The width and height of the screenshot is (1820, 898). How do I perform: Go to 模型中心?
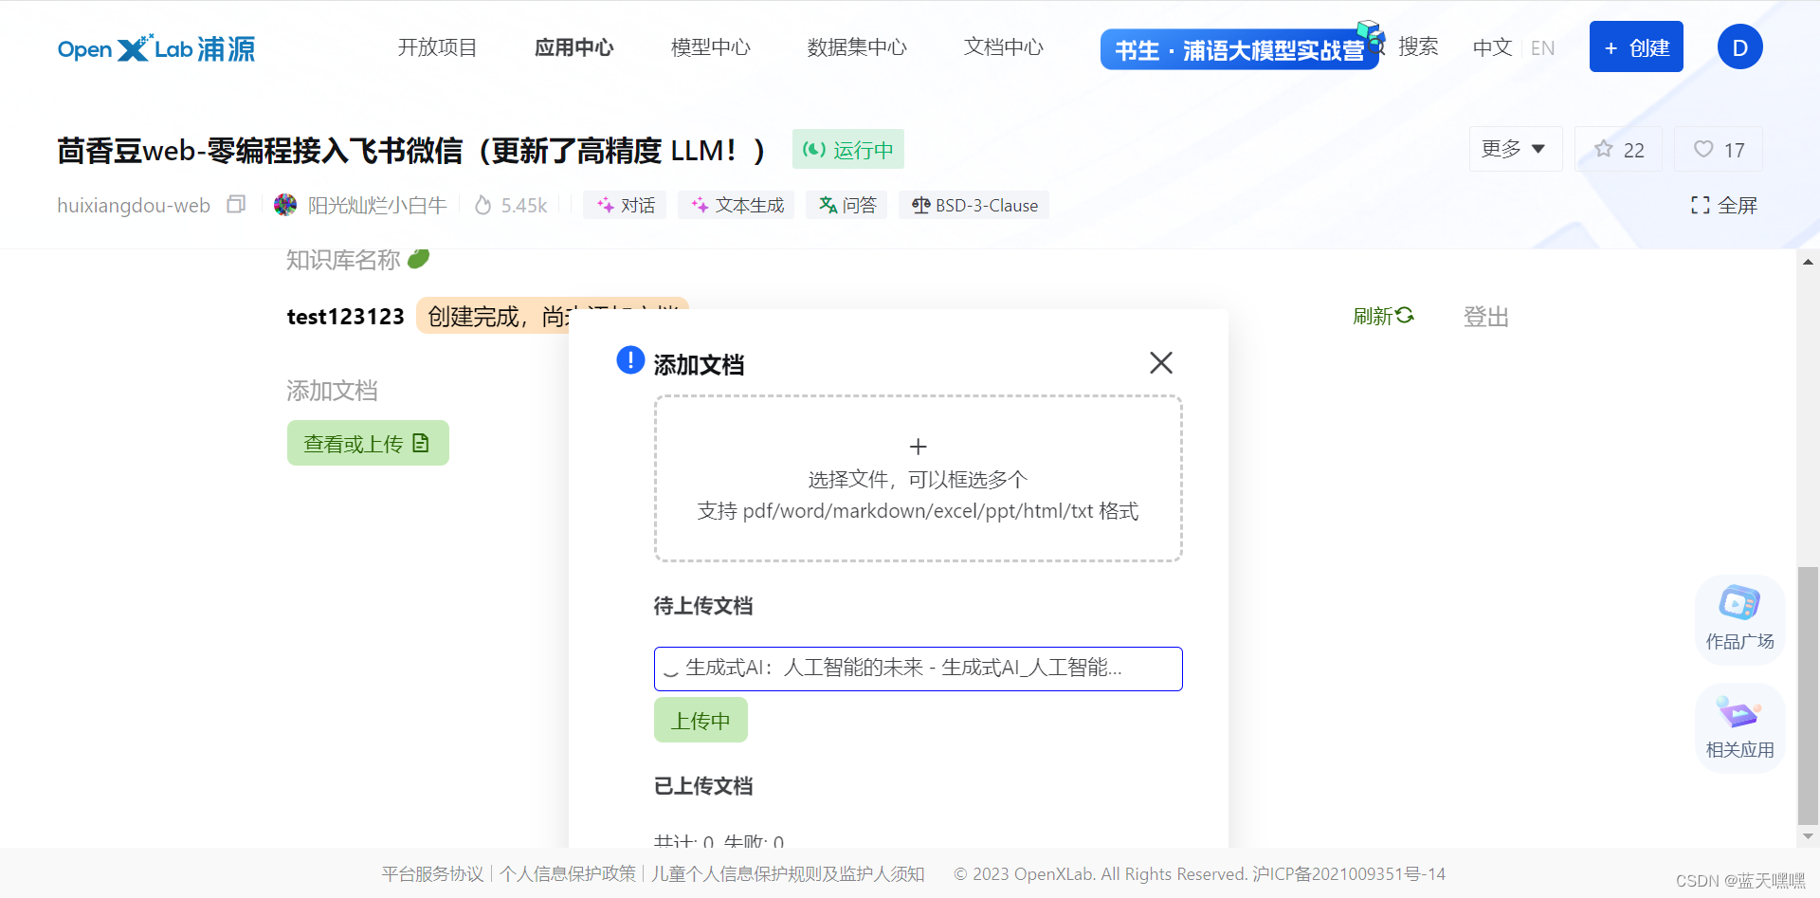(711, 47)
